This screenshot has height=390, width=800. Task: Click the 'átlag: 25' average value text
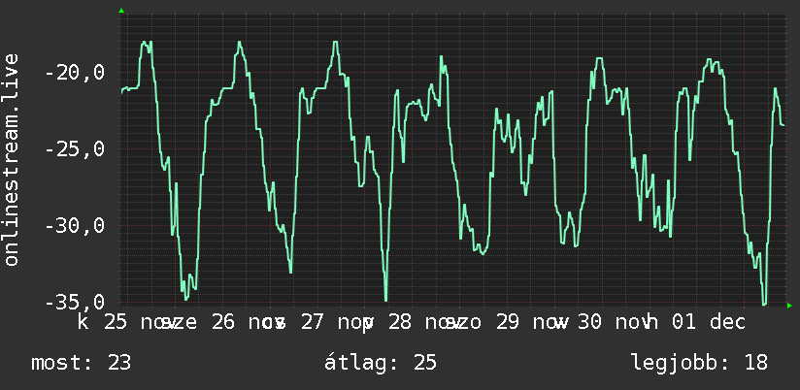click(x=381, y=363)
